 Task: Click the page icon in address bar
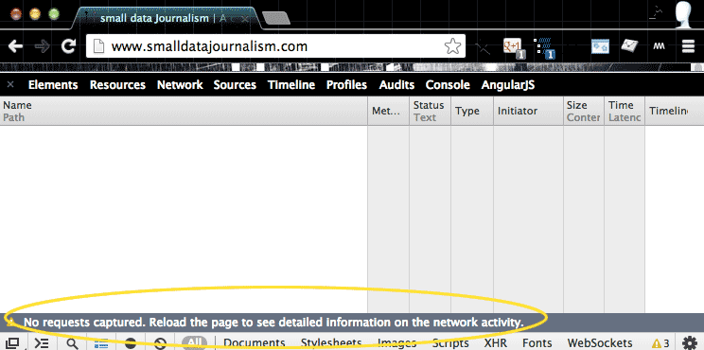click(98, 46)
